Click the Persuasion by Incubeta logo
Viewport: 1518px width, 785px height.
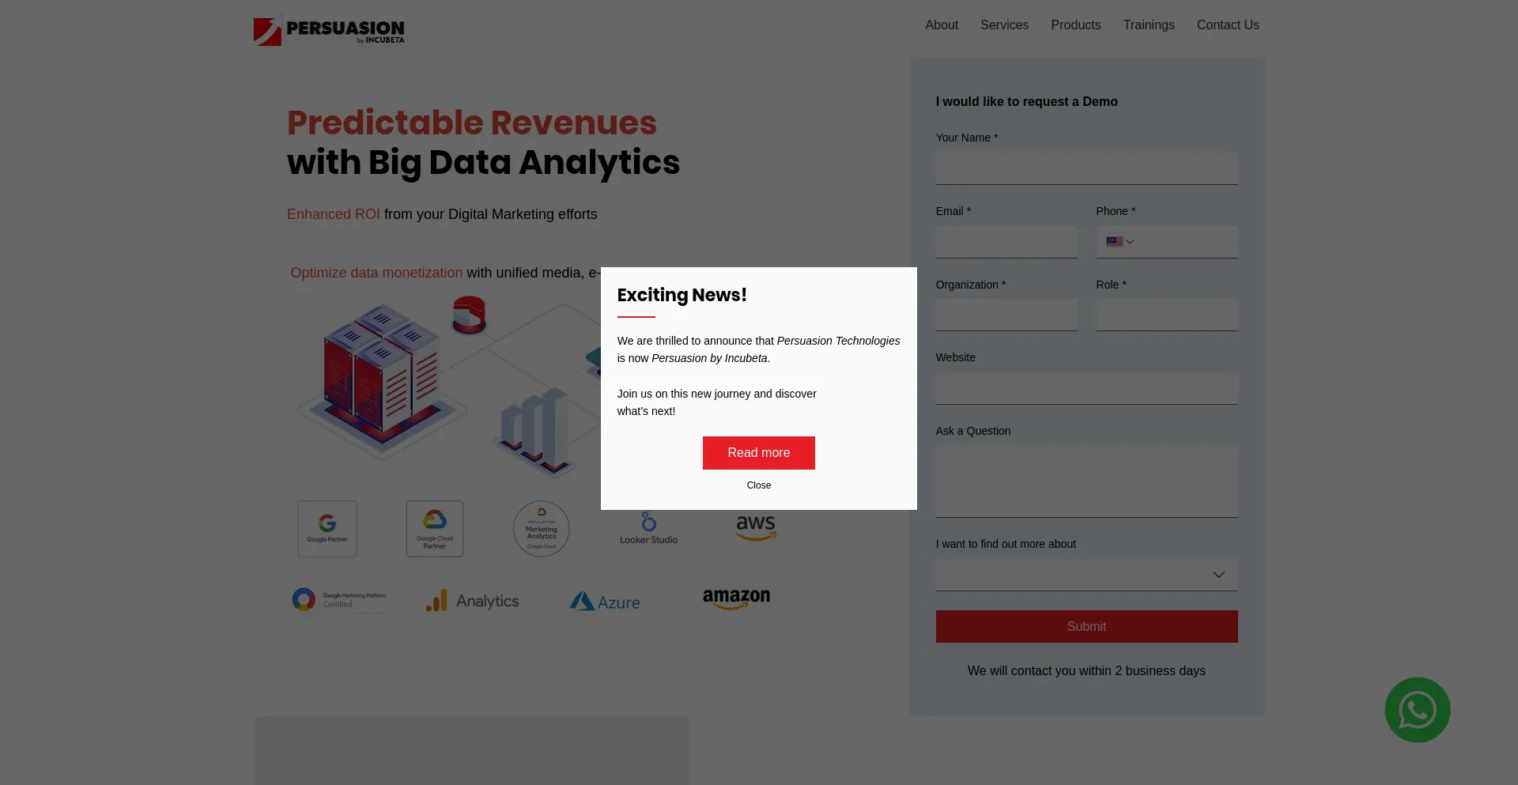pos(329,31)
